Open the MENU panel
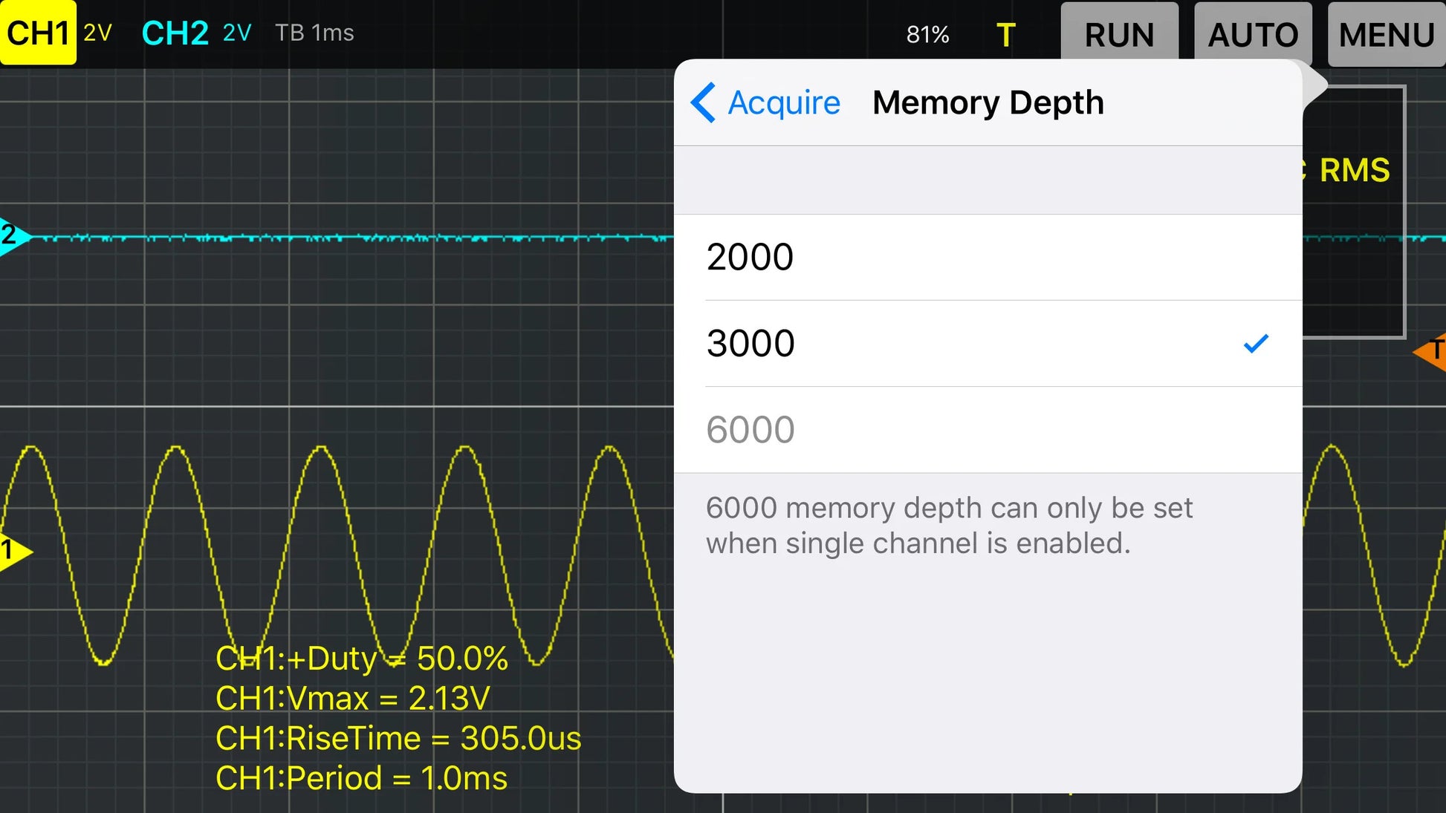1446x813 pixels. [x=1386, y=35]
